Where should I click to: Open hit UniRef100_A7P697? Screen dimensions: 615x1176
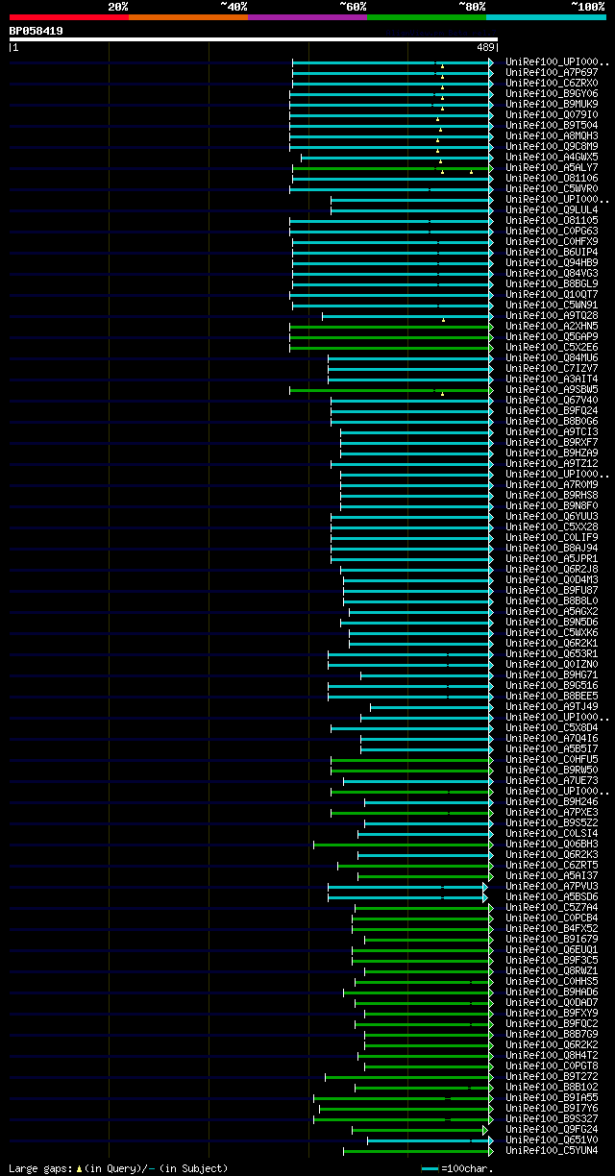point(552,73)
